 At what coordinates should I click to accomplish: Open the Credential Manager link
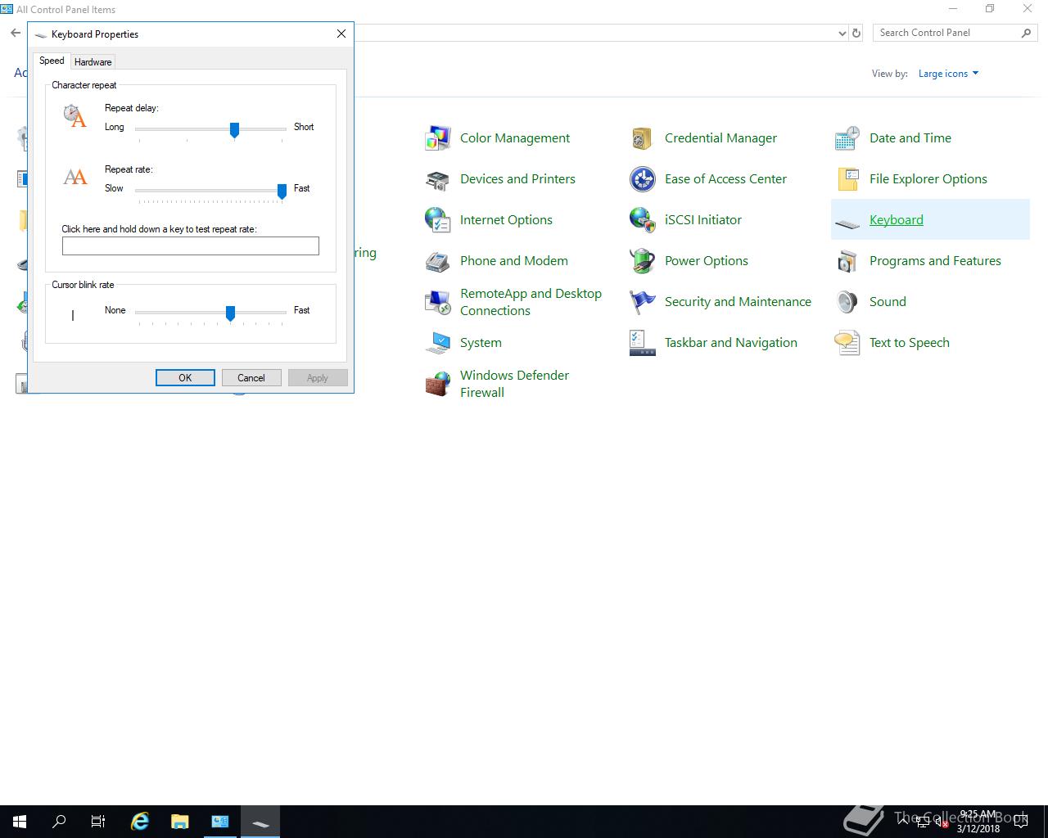[x=720, y=138]
